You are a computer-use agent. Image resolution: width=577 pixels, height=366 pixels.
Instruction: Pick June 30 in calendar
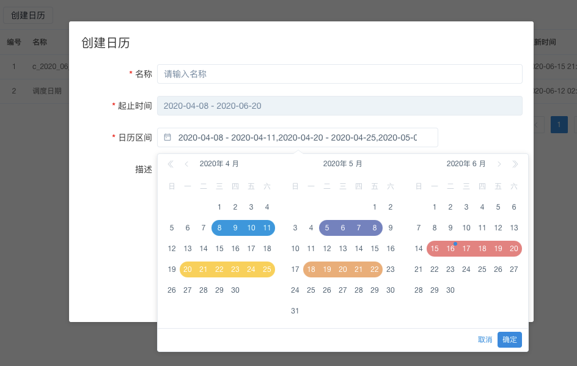pyautogui.click(x=450, y=290)
